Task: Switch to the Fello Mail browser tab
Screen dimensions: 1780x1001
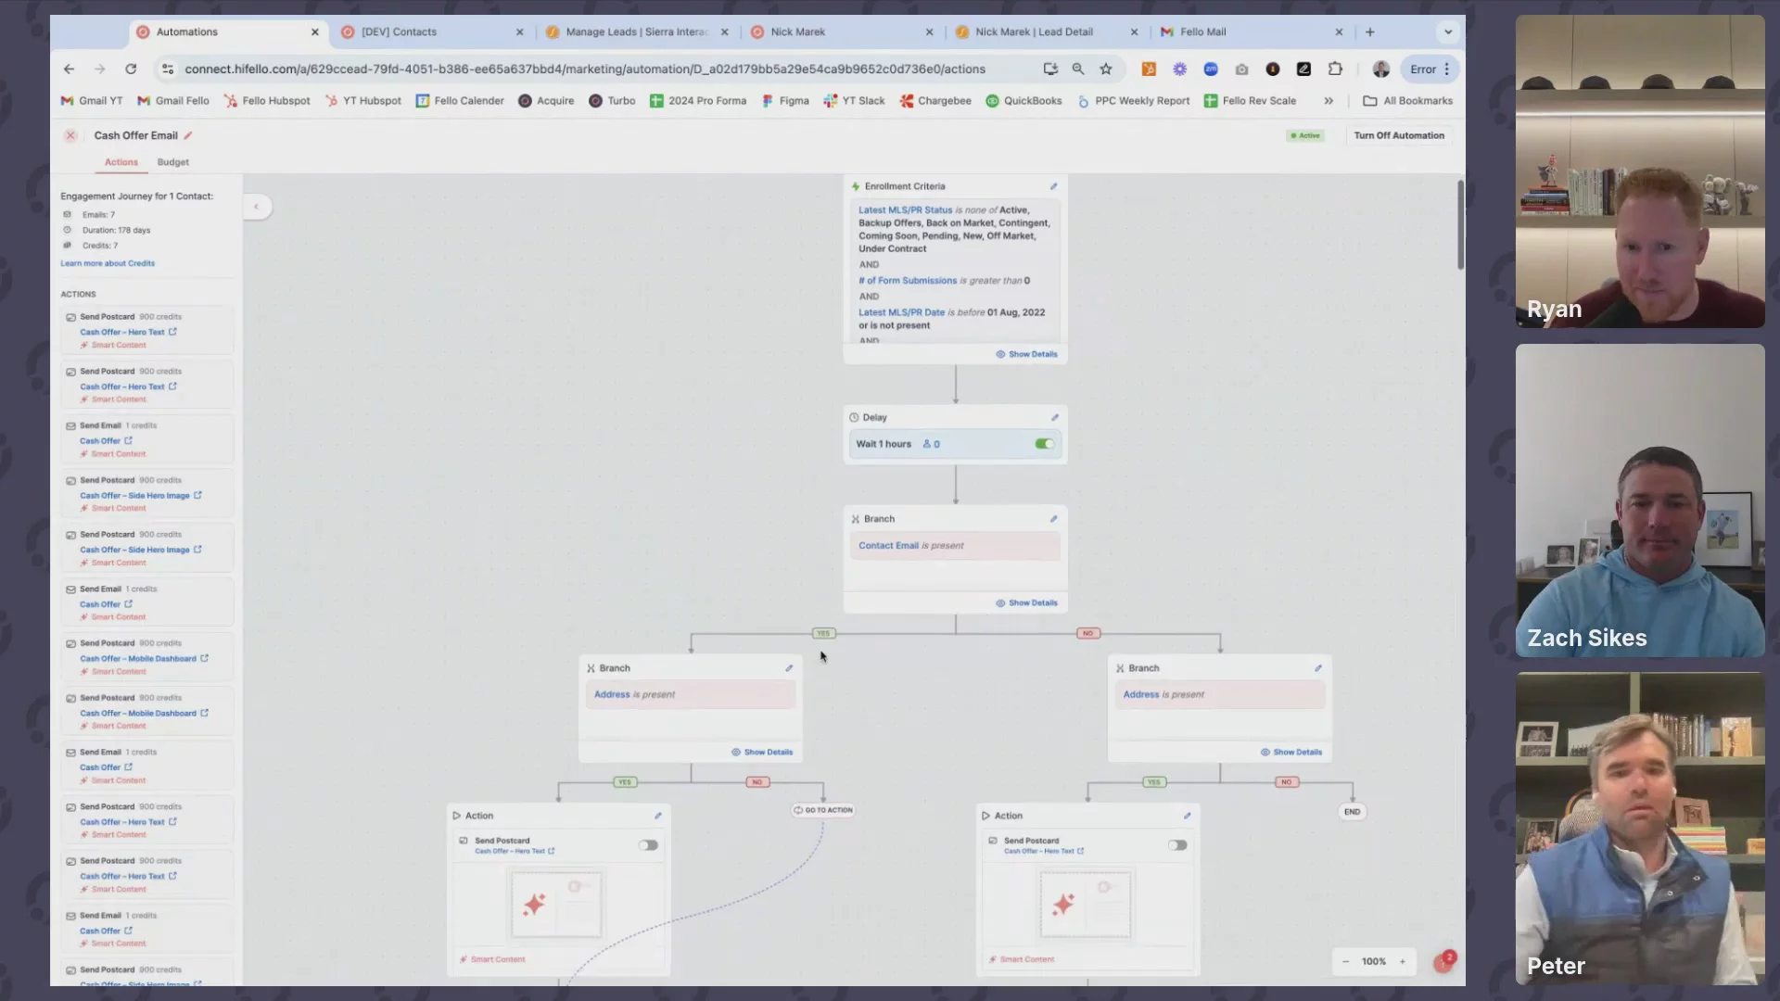Action: 1252,32
